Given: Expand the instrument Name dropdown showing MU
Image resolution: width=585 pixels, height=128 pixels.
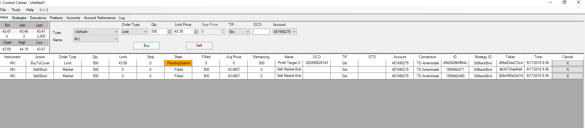Looking at the screenshot, I should click(116, 39).
